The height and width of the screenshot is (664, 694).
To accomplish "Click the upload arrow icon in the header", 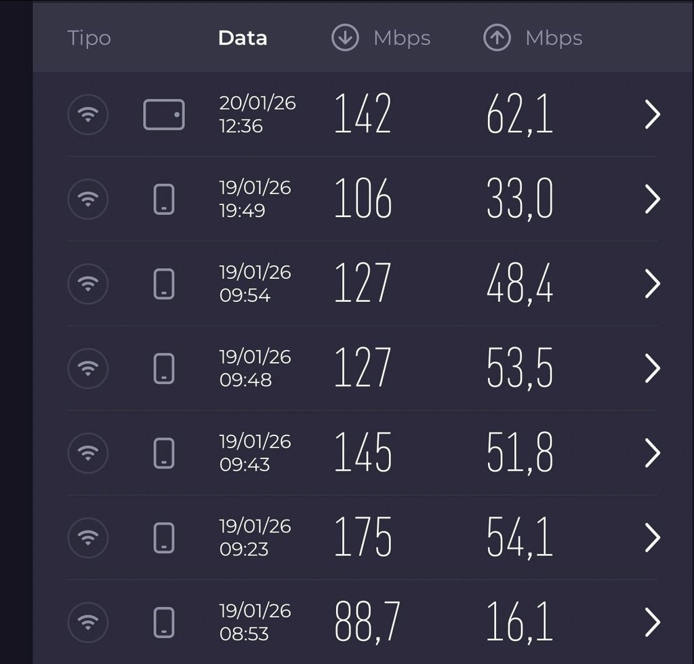I will point(496,38).
